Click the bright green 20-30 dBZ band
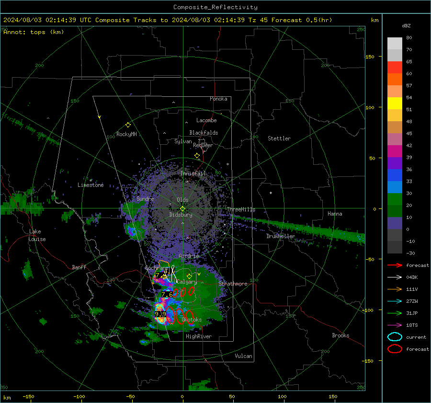The image size is (431, 403). coord(395,199)
